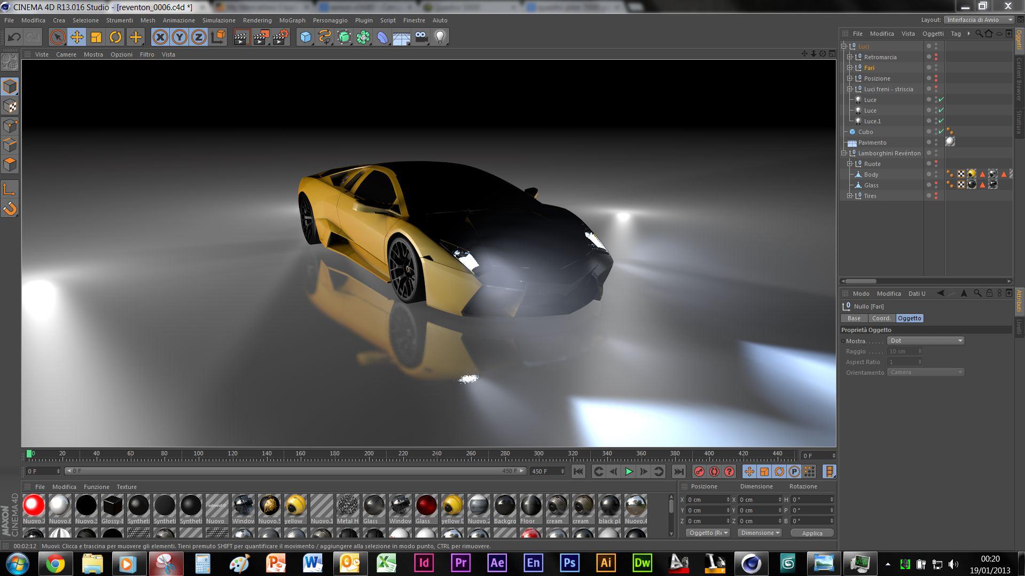Viewport: 1025px width, 576px height.
Task: Add a camera object from toolbar
Action: tap(421, 37)
